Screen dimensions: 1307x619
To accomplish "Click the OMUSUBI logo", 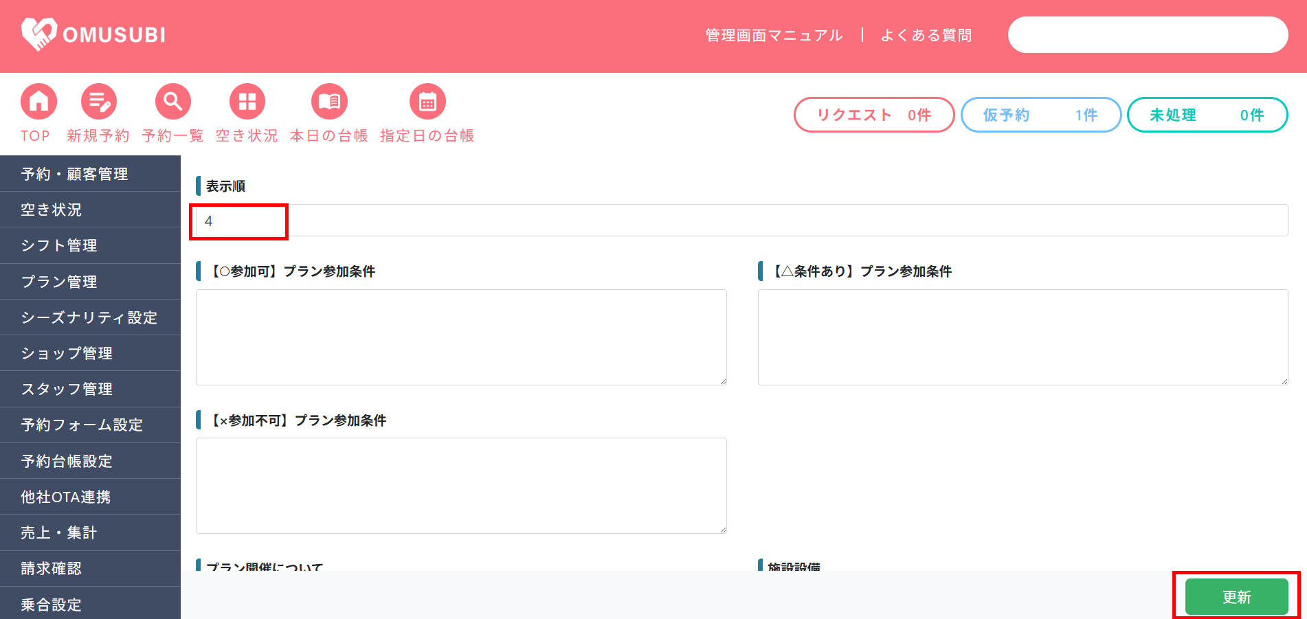I will point(93,34).
